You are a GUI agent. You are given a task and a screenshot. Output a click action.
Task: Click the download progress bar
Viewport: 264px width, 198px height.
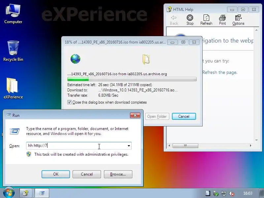pos(132,79)
